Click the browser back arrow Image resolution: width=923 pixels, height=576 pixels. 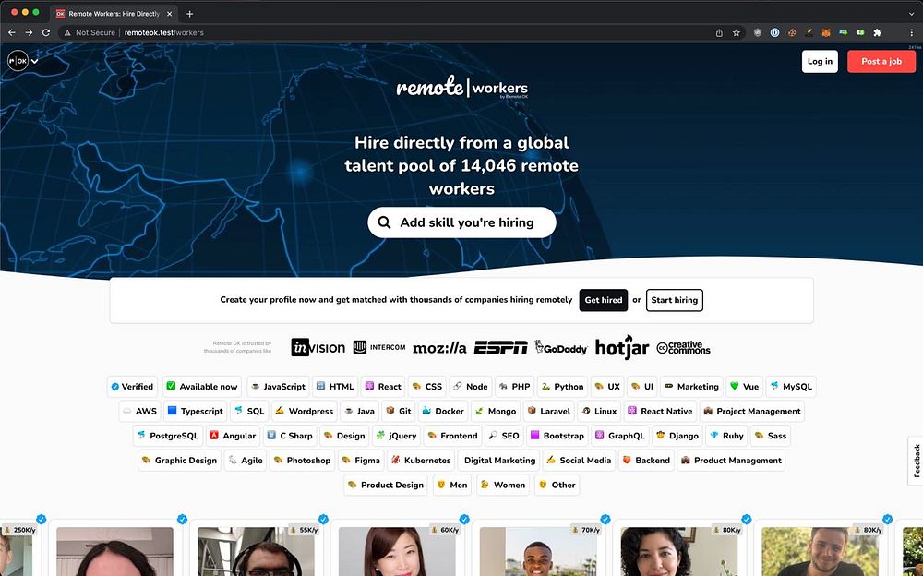click(x=12, y=33)
